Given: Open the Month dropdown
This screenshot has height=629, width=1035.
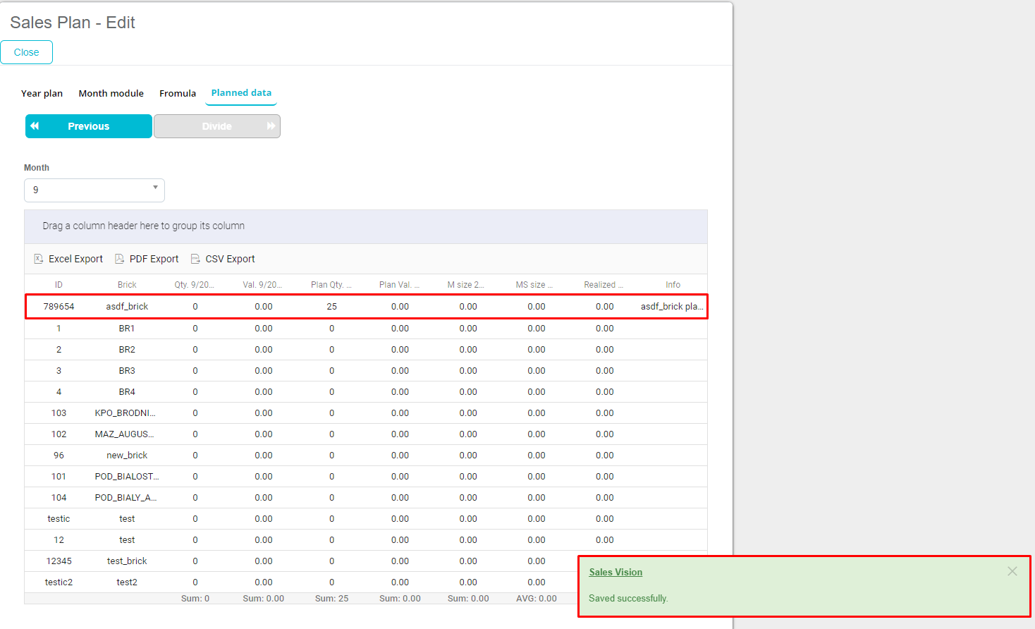Looking at the screenshot, I should 94,190.
